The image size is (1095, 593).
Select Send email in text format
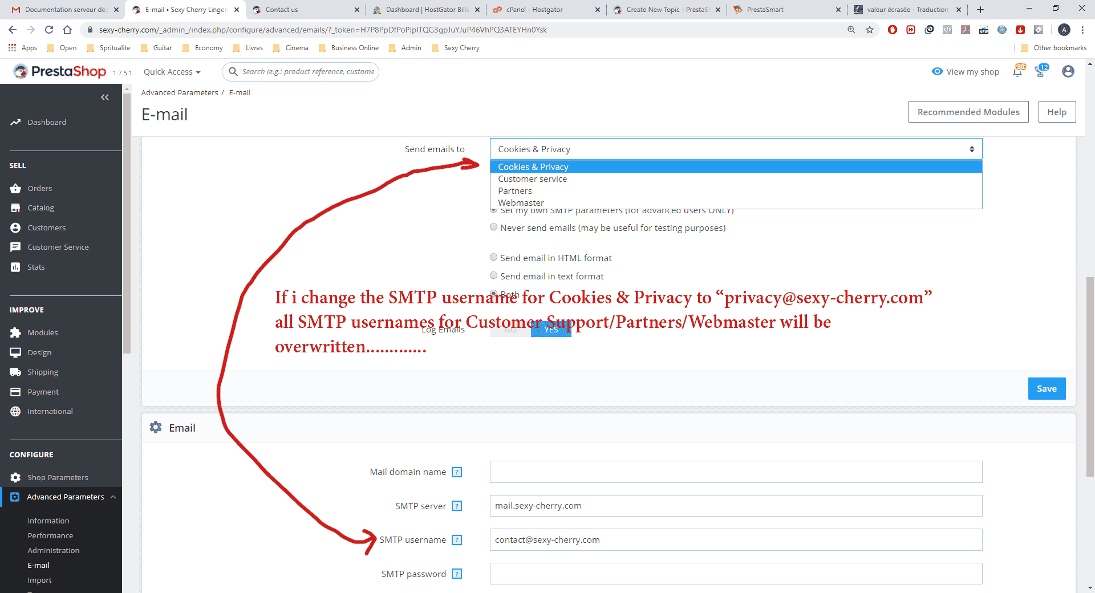pos(494,275)
